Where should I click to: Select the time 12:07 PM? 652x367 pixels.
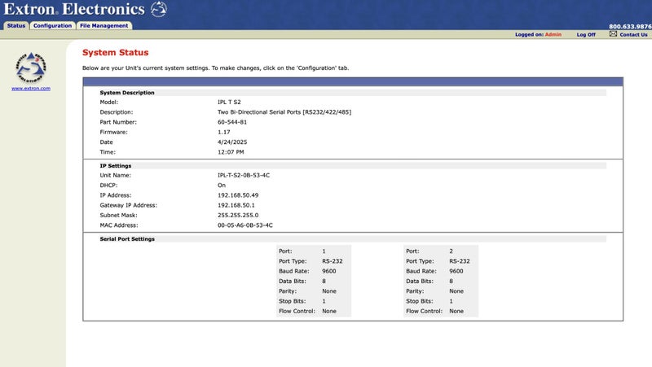click(x=231, y=152)
